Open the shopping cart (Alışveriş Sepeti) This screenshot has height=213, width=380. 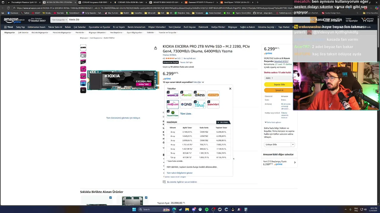tap(367, 20)
